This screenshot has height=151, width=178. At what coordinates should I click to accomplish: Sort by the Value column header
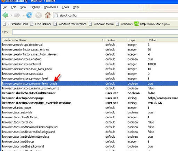coord(162,40)
